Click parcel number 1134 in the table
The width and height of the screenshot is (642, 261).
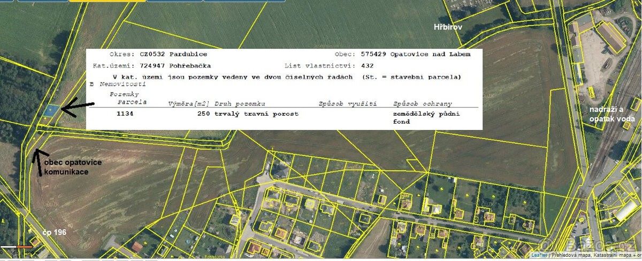tap(125, 114)
